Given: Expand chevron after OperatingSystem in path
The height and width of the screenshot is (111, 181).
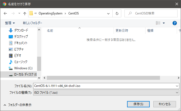Looking at the screenshot, I should click(65, 13).
